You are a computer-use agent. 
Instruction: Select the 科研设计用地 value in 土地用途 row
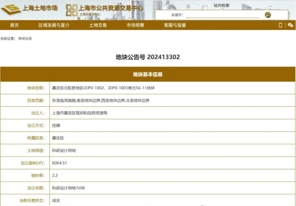coord(64,151)
